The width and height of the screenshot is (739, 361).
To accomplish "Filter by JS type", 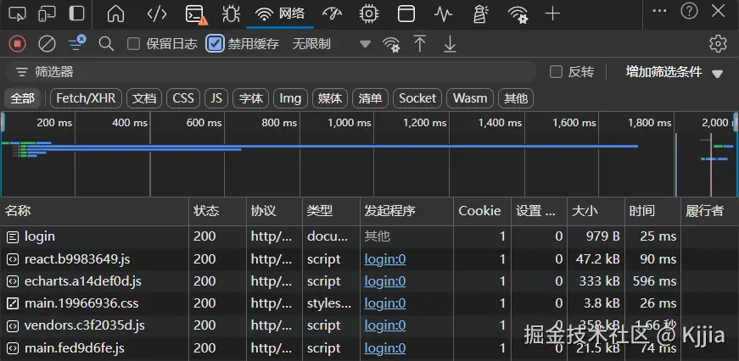I will pyautogui.click(x=216, y=98).
